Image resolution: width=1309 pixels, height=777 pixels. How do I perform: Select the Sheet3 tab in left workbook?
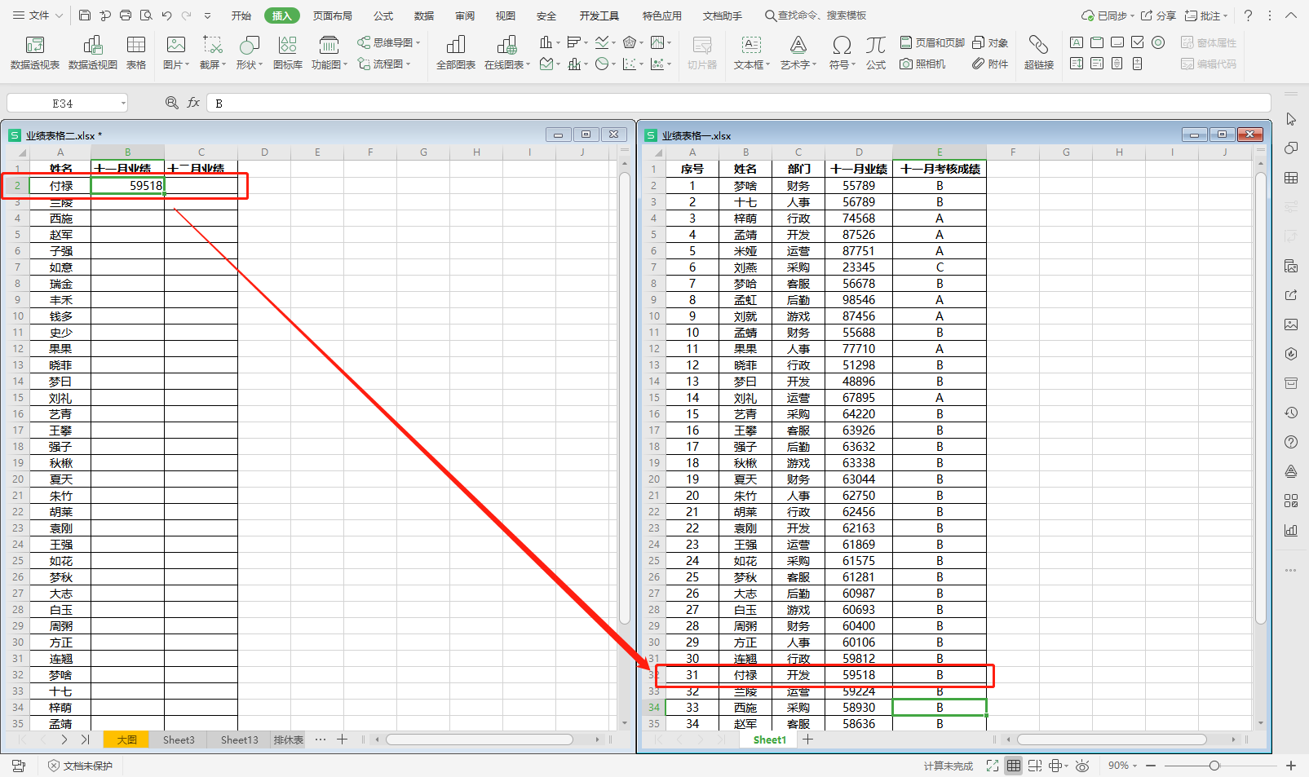(179, 739)
